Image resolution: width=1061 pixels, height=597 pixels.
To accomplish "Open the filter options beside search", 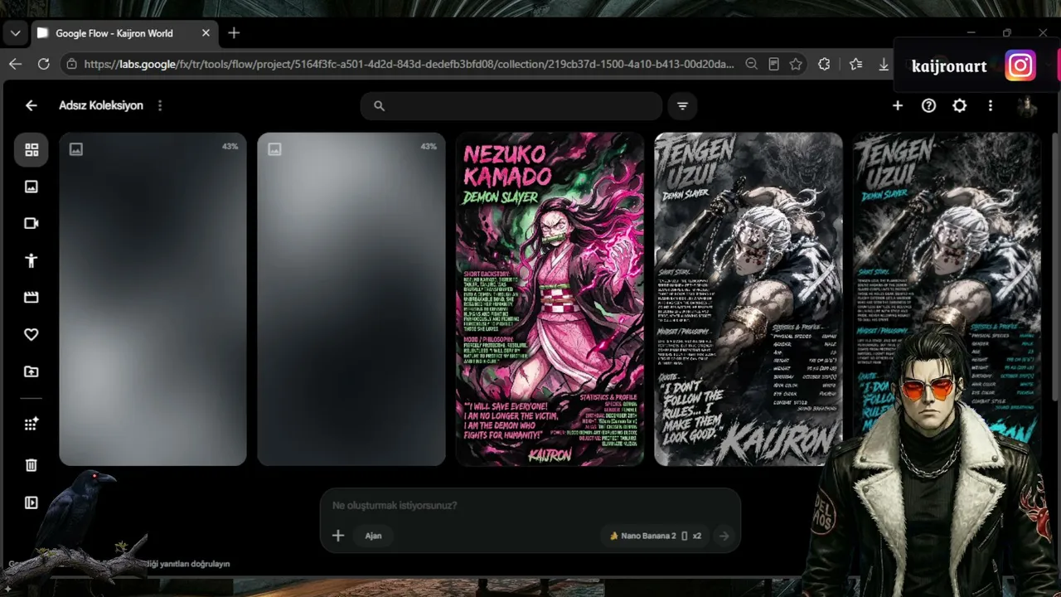I will click(x=682, y=106).
